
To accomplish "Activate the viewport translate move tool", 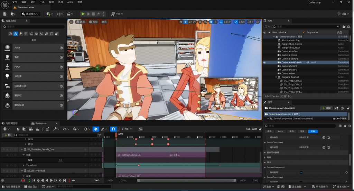I will (185, 22).
